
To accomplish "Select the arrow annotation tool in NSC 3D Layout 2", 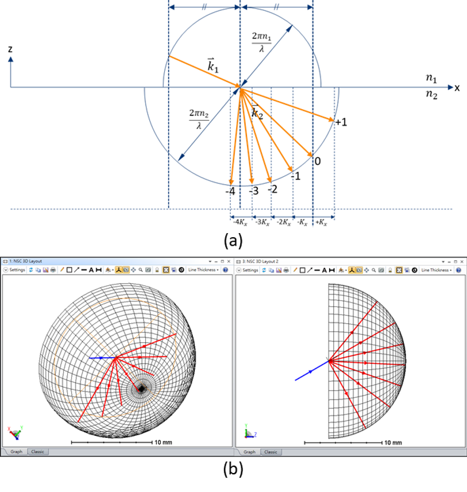I will point(310,270).
